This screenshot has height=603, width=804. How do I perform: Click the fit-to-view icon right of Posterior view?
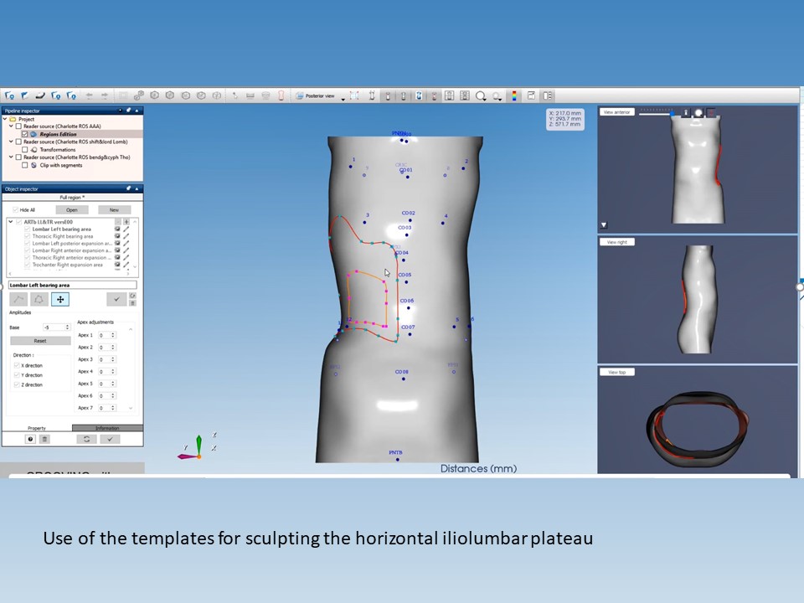(354, 95)
